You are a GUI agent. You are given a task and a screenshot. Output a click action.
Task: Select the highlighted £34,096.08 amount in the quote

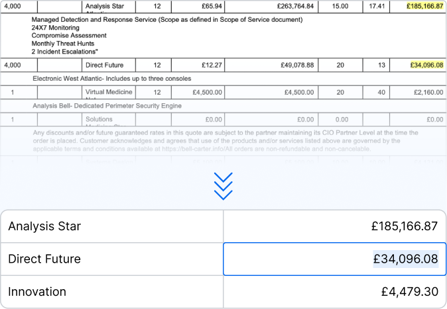[x=426, y=65]
